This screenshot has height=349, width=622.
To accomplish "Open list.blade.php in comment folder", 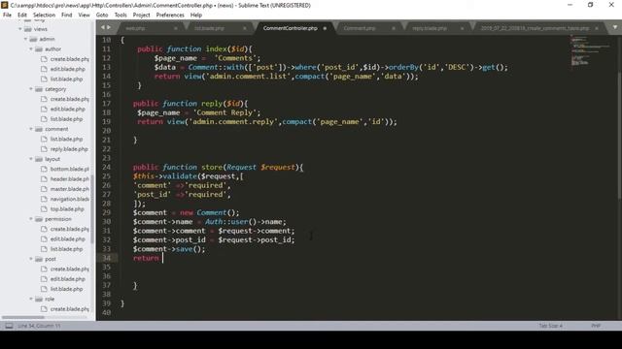I will pos(66,139).
